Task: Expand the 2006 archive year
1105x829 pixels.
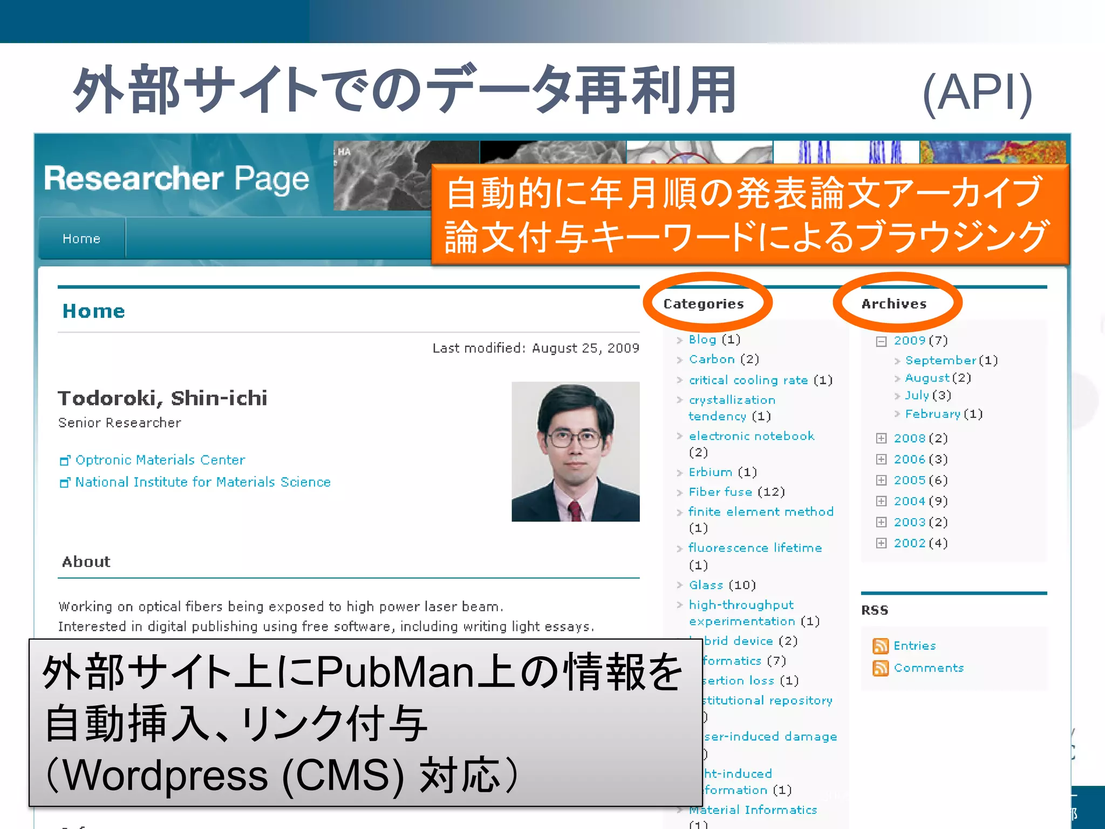Action: pos(881,459)
